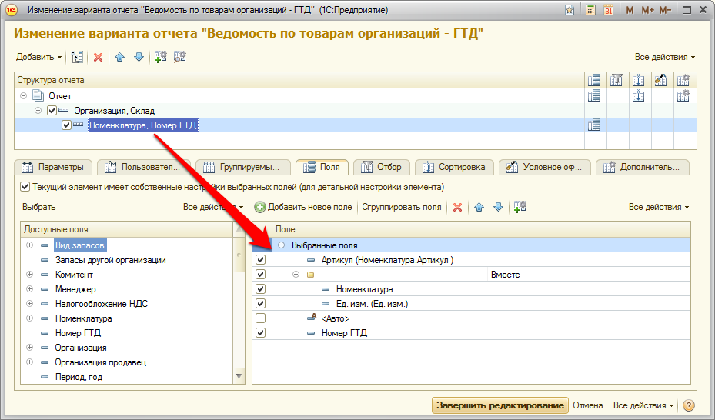The width and height of the screenshot is (715, 420).
Task: Click the group-elements icon next to Добавить
Action: click(78, 57)
